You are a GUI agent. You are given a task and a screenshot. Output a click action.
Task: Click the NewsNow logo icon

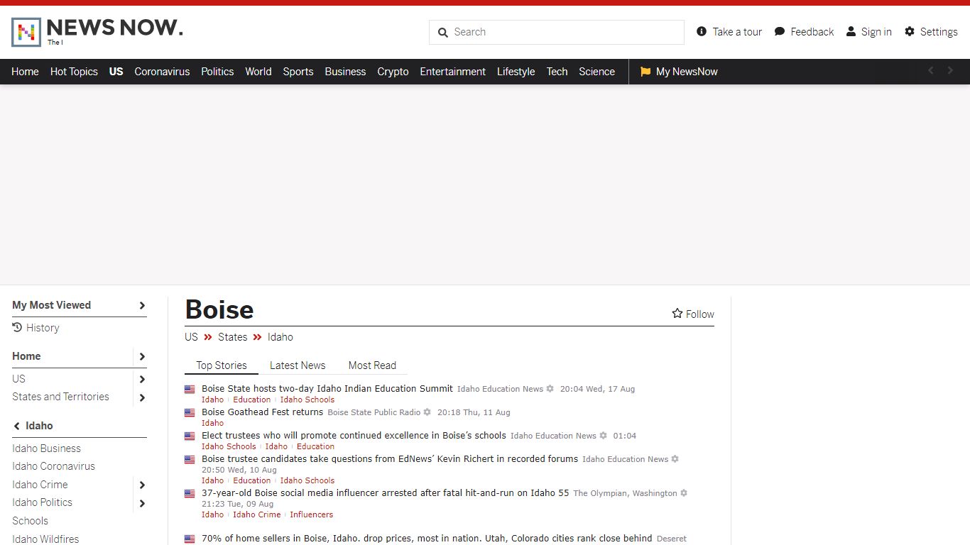tap(26, 32)
